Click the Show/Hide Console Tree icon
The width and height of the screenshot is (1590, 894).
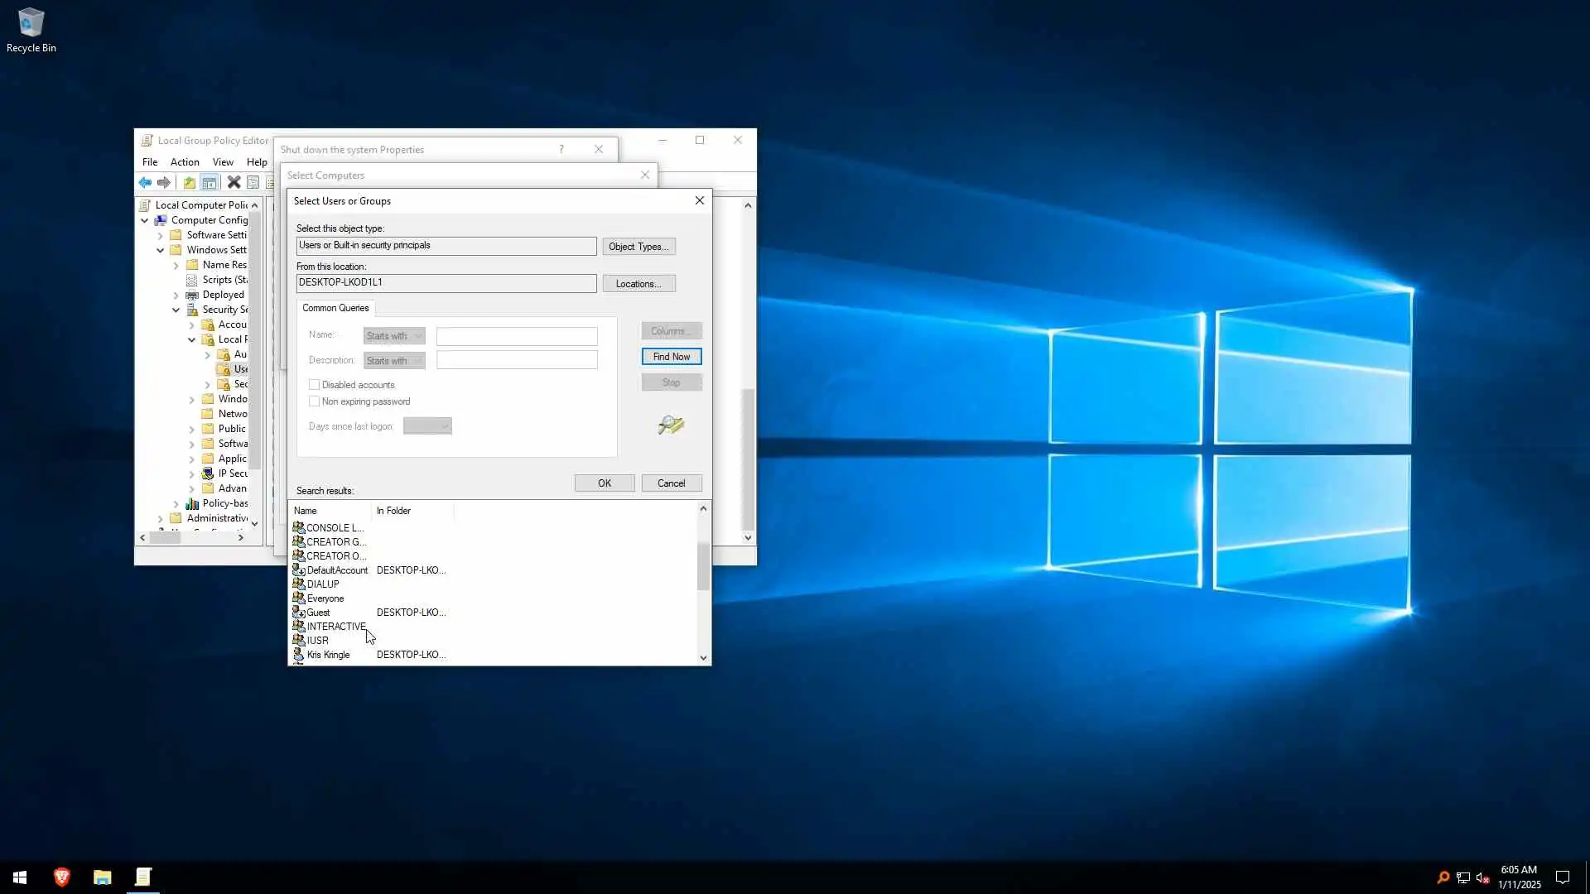click(x=210, y=182)
